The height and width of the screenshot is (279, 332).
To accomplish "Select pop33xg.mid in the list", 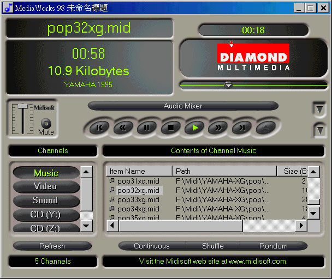I will (x=138, y=200).
